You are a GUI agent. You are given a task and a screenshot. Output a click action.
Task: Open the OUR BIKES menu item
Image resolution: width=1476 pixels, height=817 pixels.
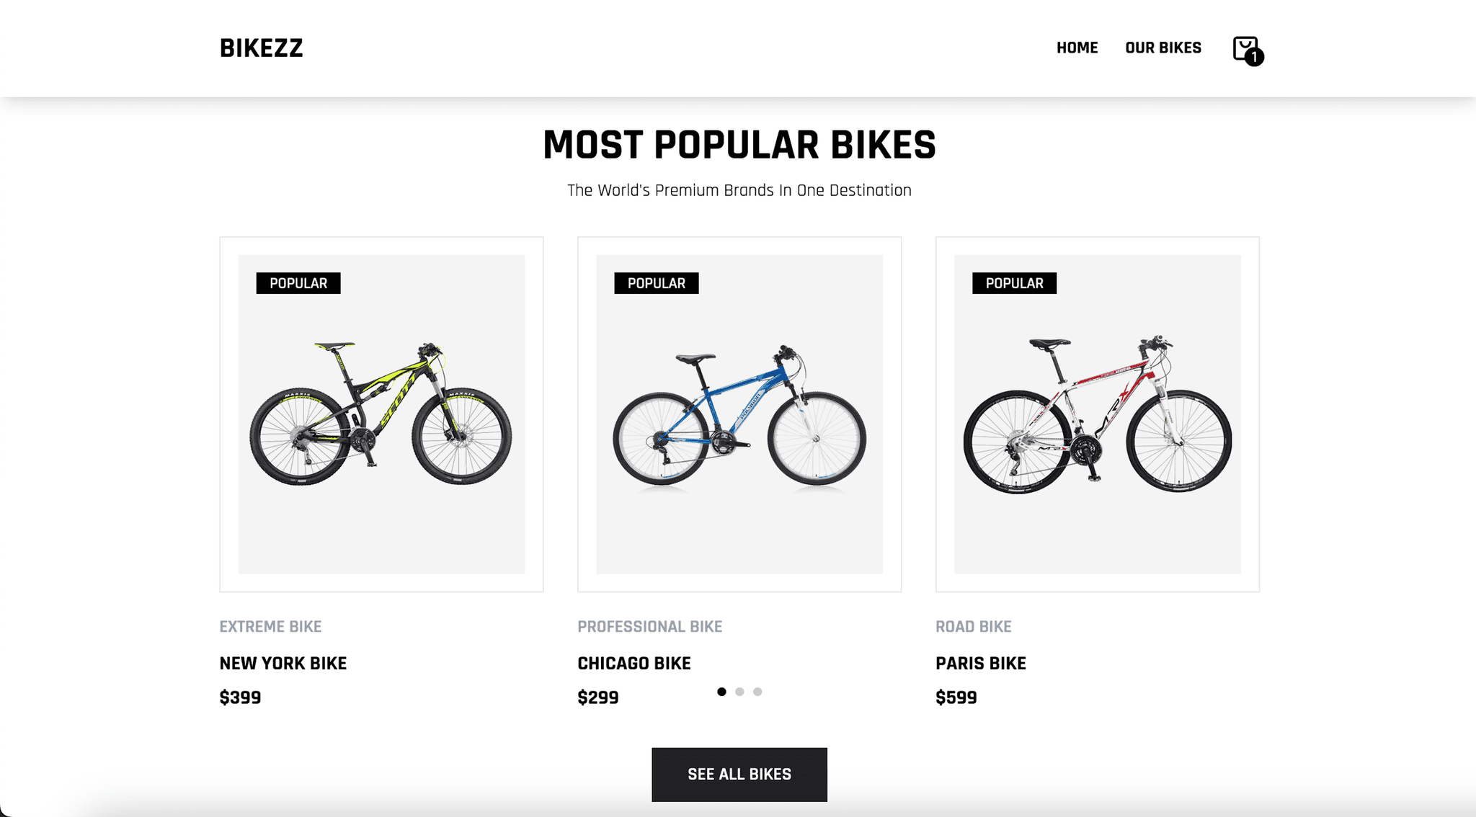(x=1163, y=48)
